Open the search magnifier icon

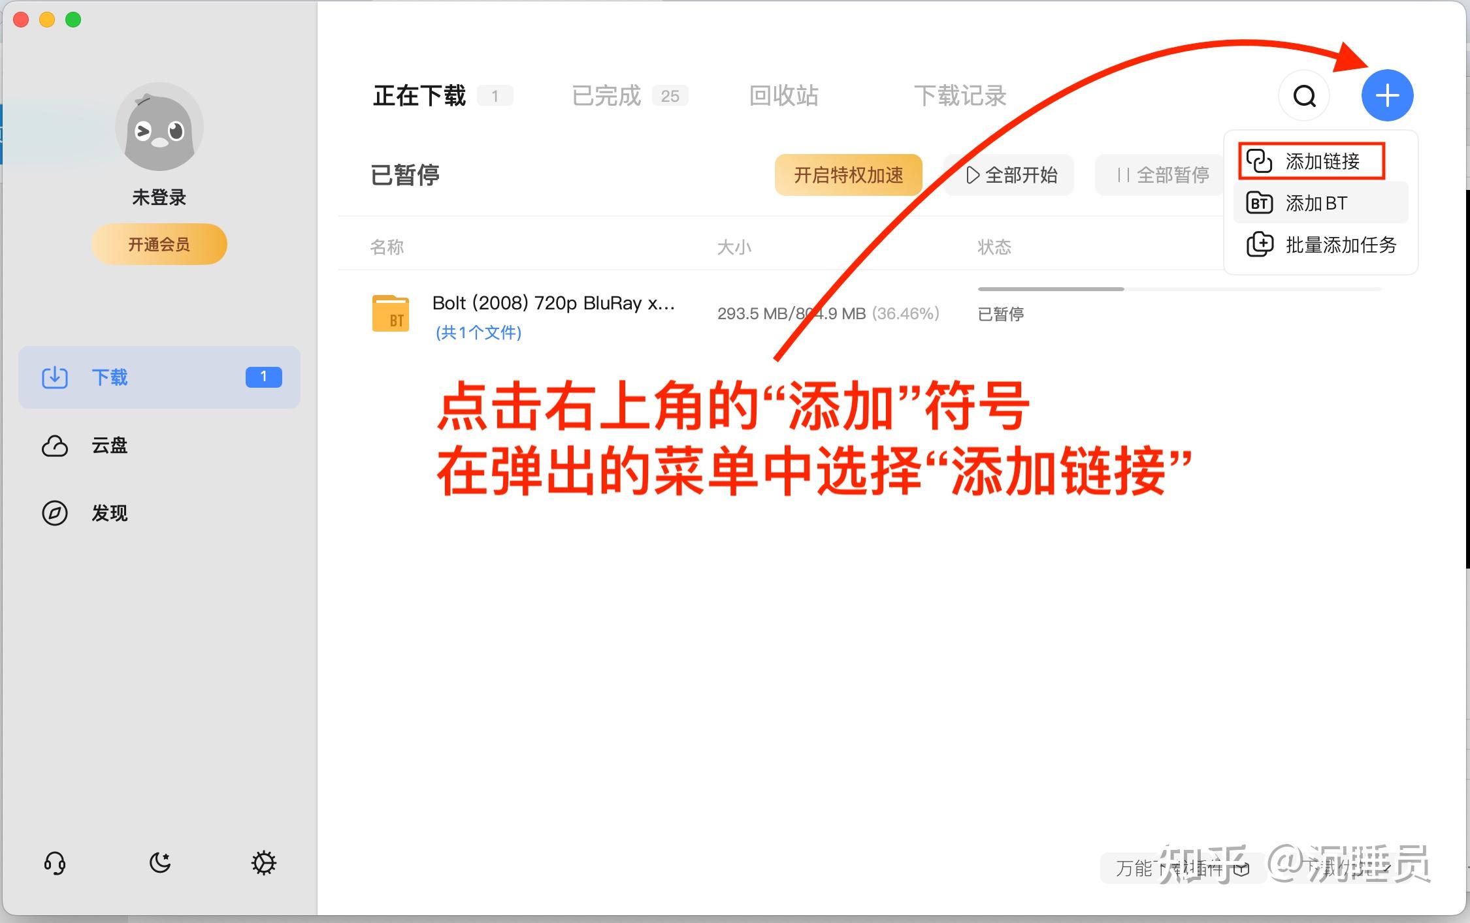[x=1305, y=96]
